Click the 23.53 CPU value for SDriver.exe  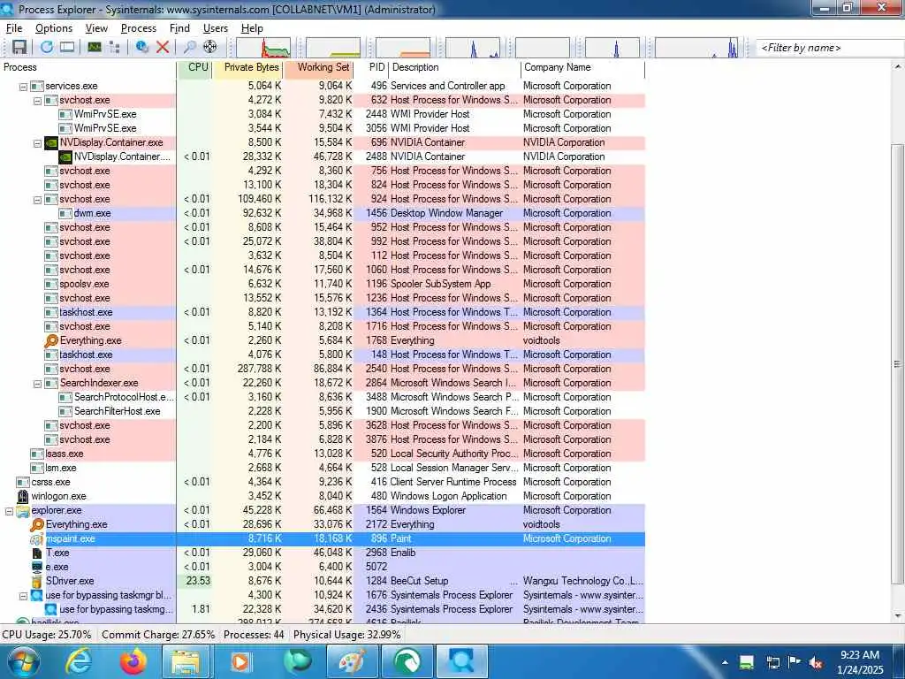tap(198, 581)
